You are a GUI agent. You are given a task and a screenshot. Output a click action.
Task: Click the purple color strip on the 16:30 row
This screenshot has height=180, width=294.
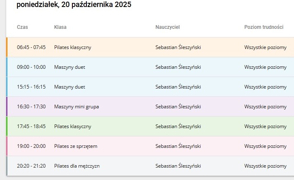(x=7, y=107)
